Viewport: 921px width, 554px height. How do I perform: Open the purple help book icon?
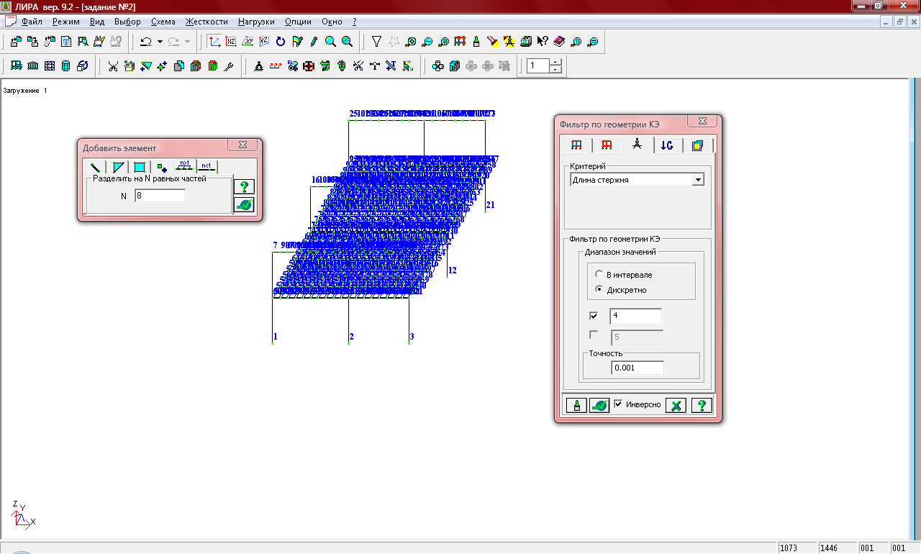click(559, 42)
